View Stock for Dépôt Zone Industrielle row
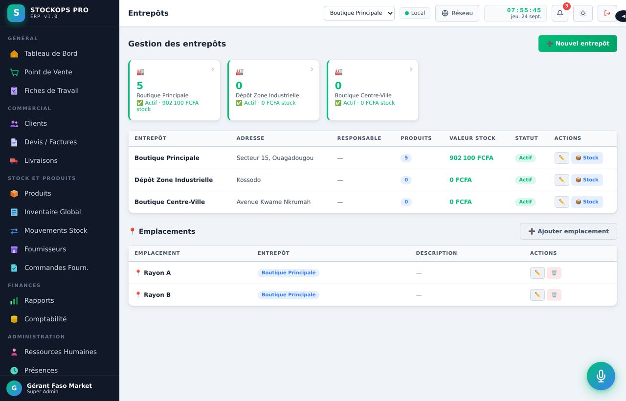The image size is (626, 401). coord(587,180)
